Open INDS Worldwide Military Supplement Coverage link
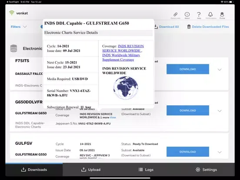Viewport: 240px width, 180px height. click(x=121, y=57)
